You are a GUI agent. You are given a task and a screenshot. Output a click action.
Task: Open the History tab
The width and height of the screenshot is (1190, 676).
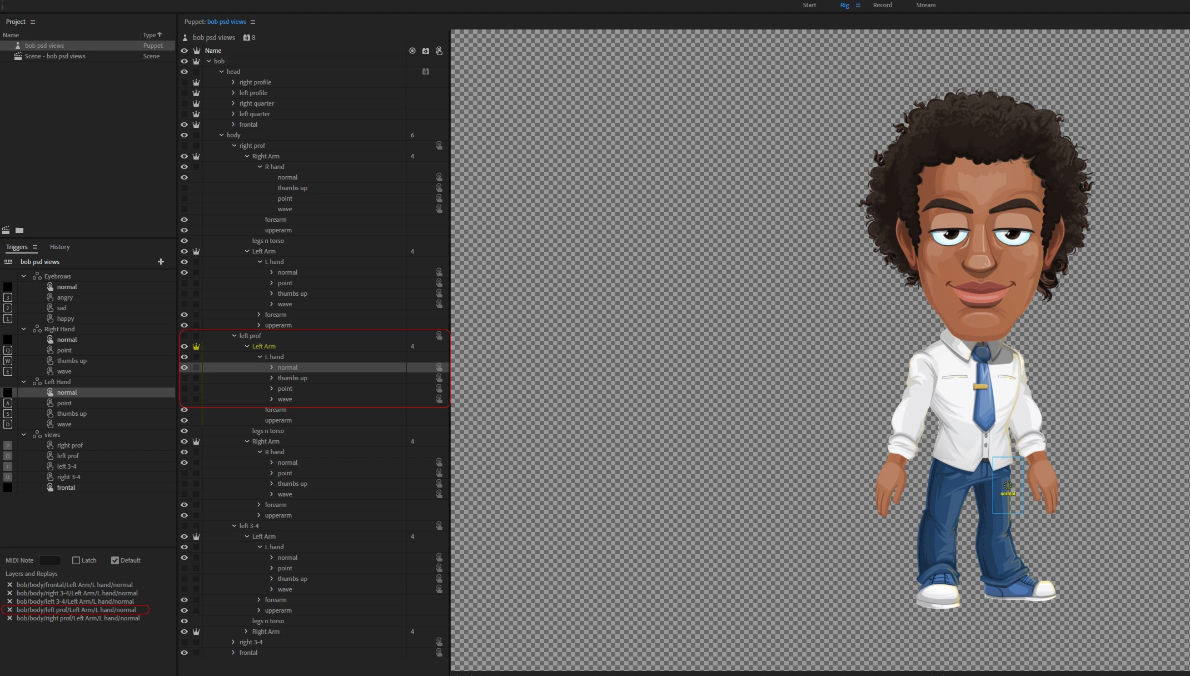point(59,247)
